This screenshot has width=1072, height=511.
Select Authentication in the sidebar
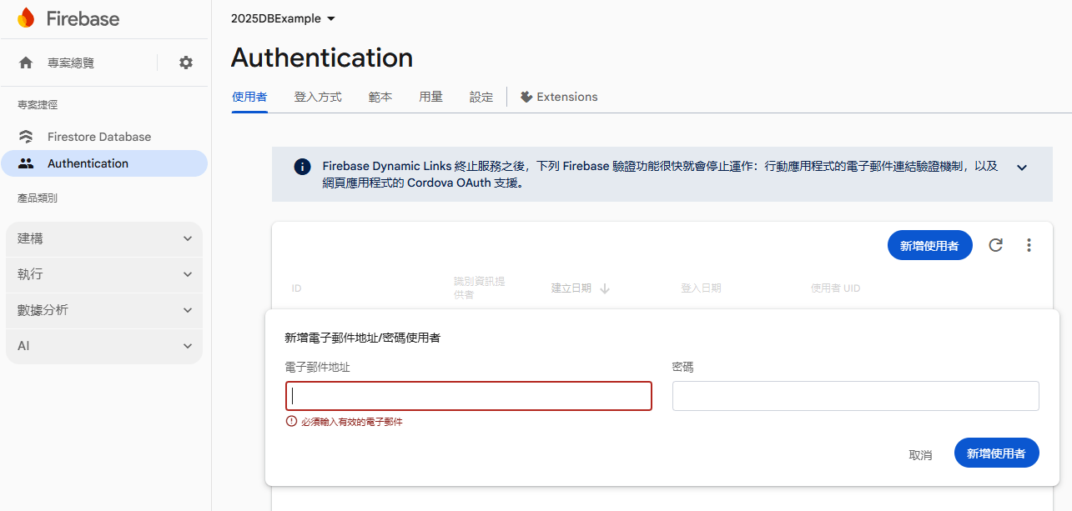pyautogui.click(x=104, y=163)
